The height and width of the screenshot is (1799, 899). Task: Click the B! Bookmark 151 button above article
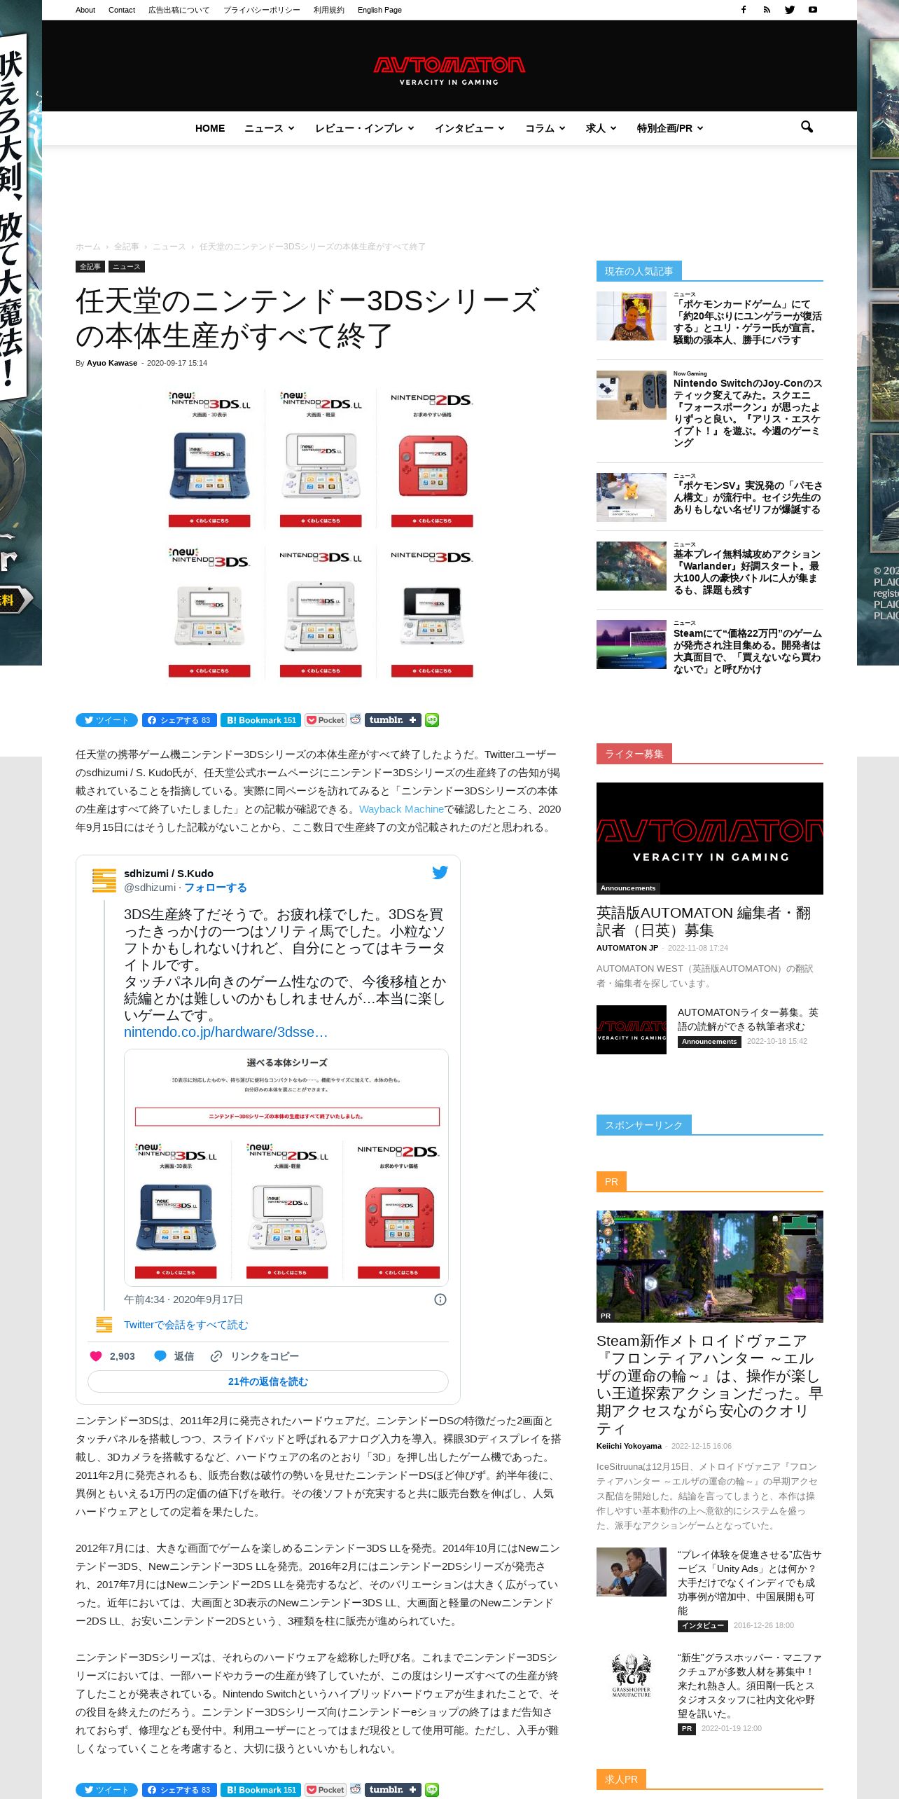pyautogui.click(x=260, y=720)
